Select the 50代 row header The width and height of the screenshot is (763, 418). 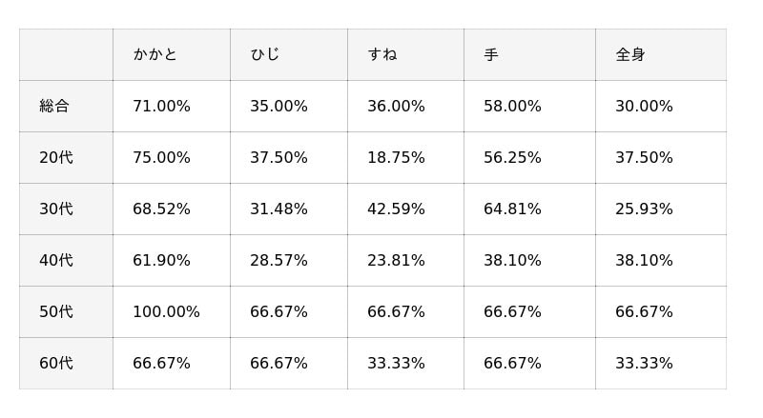click(56, 311)
